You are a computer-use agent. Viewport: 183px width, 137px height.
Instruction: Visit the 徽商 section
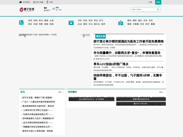(x=129, y=24)
